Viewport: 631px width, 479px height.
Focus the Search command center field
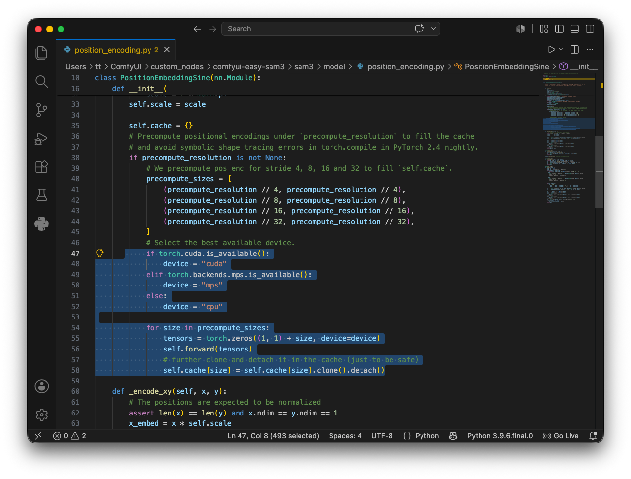pyautogui.click(x=315, y=29)
